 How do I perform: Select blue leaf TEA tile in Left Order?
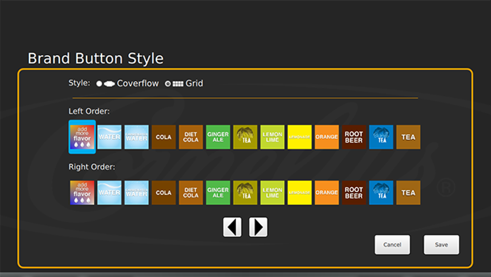coord(381,137)
